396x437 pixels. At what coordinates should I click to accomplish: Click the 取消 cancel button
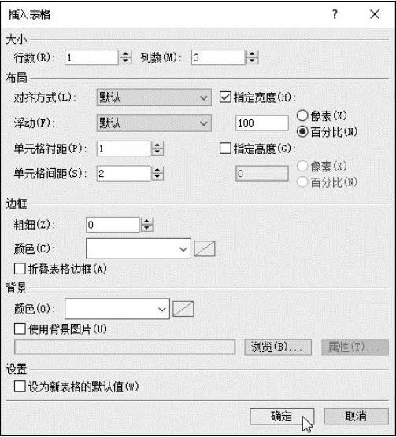pos(357,417)
